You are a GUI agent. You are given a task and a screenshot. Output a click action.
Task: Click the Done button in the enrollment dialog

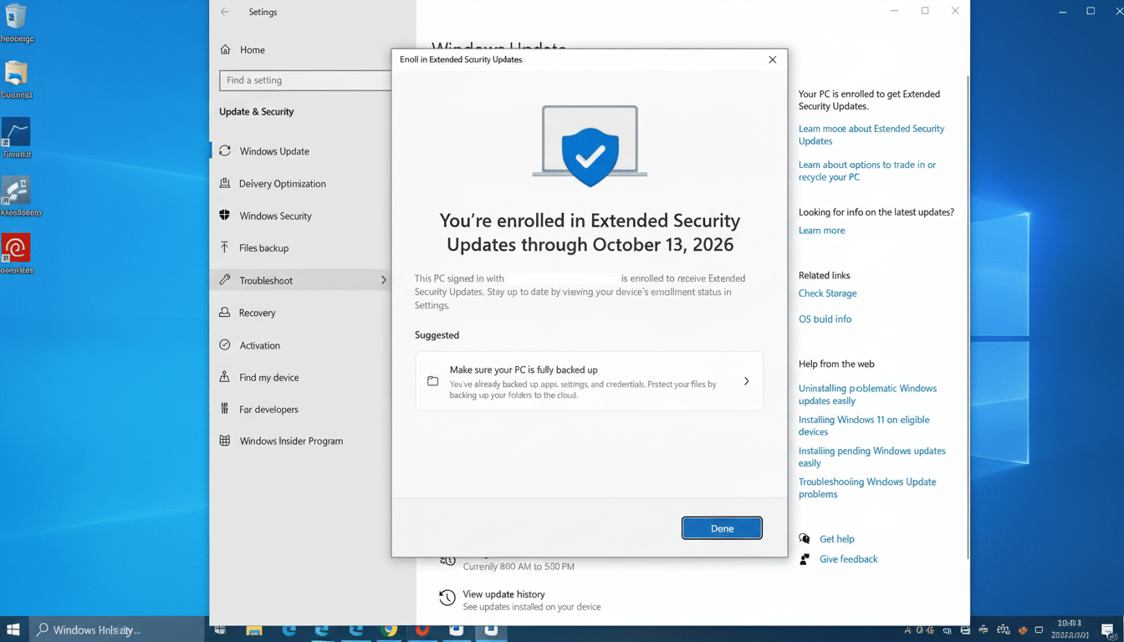(x=721, y=527)
